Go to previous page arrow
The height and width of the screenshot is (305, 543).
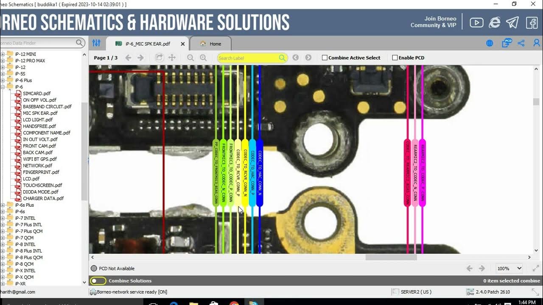coord(128,58)
